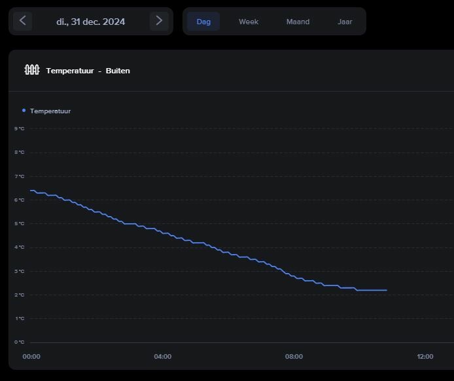Click the 00:00 time axis label
The height and width of the screenshot is (381, 454).
[31, 356]
